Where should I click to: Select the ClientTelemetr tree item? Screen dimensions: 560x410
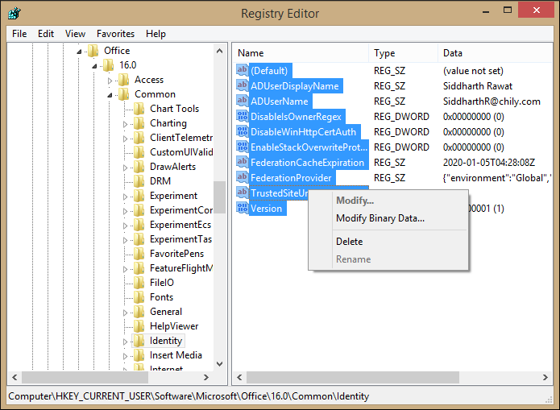coord(181,138)
